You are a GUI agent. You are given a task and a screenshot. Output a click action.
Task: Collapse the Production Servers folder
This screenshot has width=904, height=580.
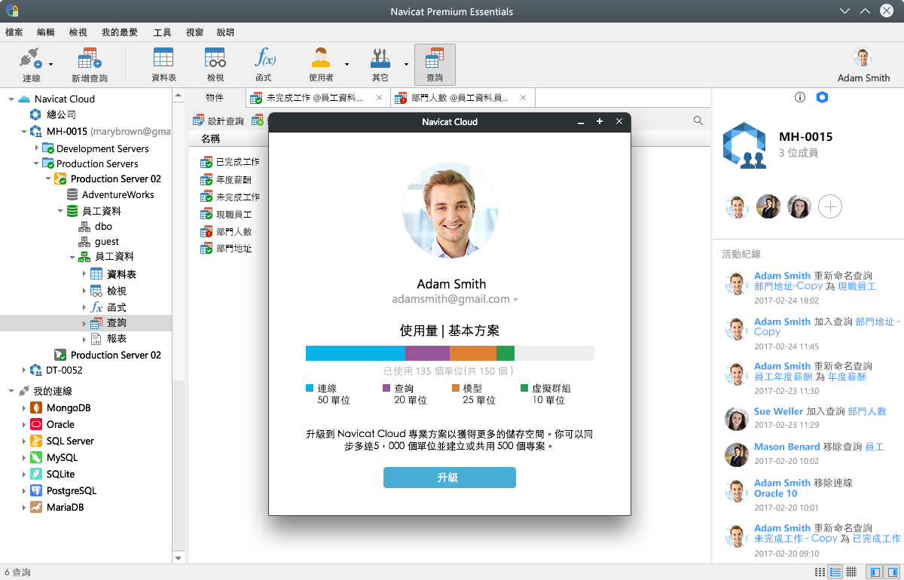[36, 163]
